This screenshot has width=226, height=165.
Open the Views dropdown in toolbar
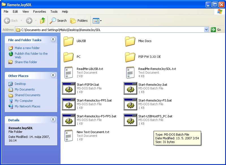click(x=97, y=21)
